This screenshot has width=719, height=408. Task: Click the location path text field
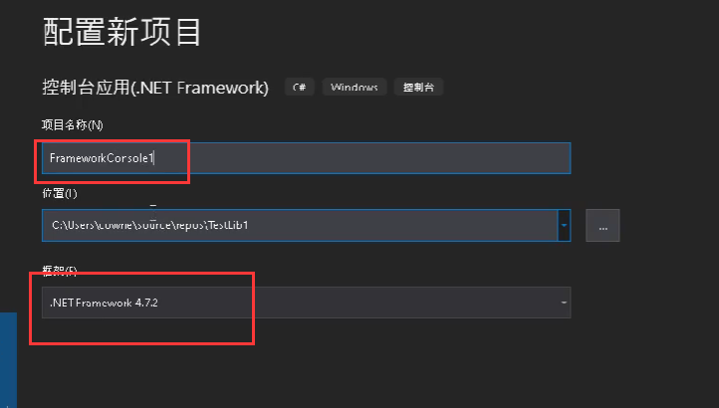point(300,225)
